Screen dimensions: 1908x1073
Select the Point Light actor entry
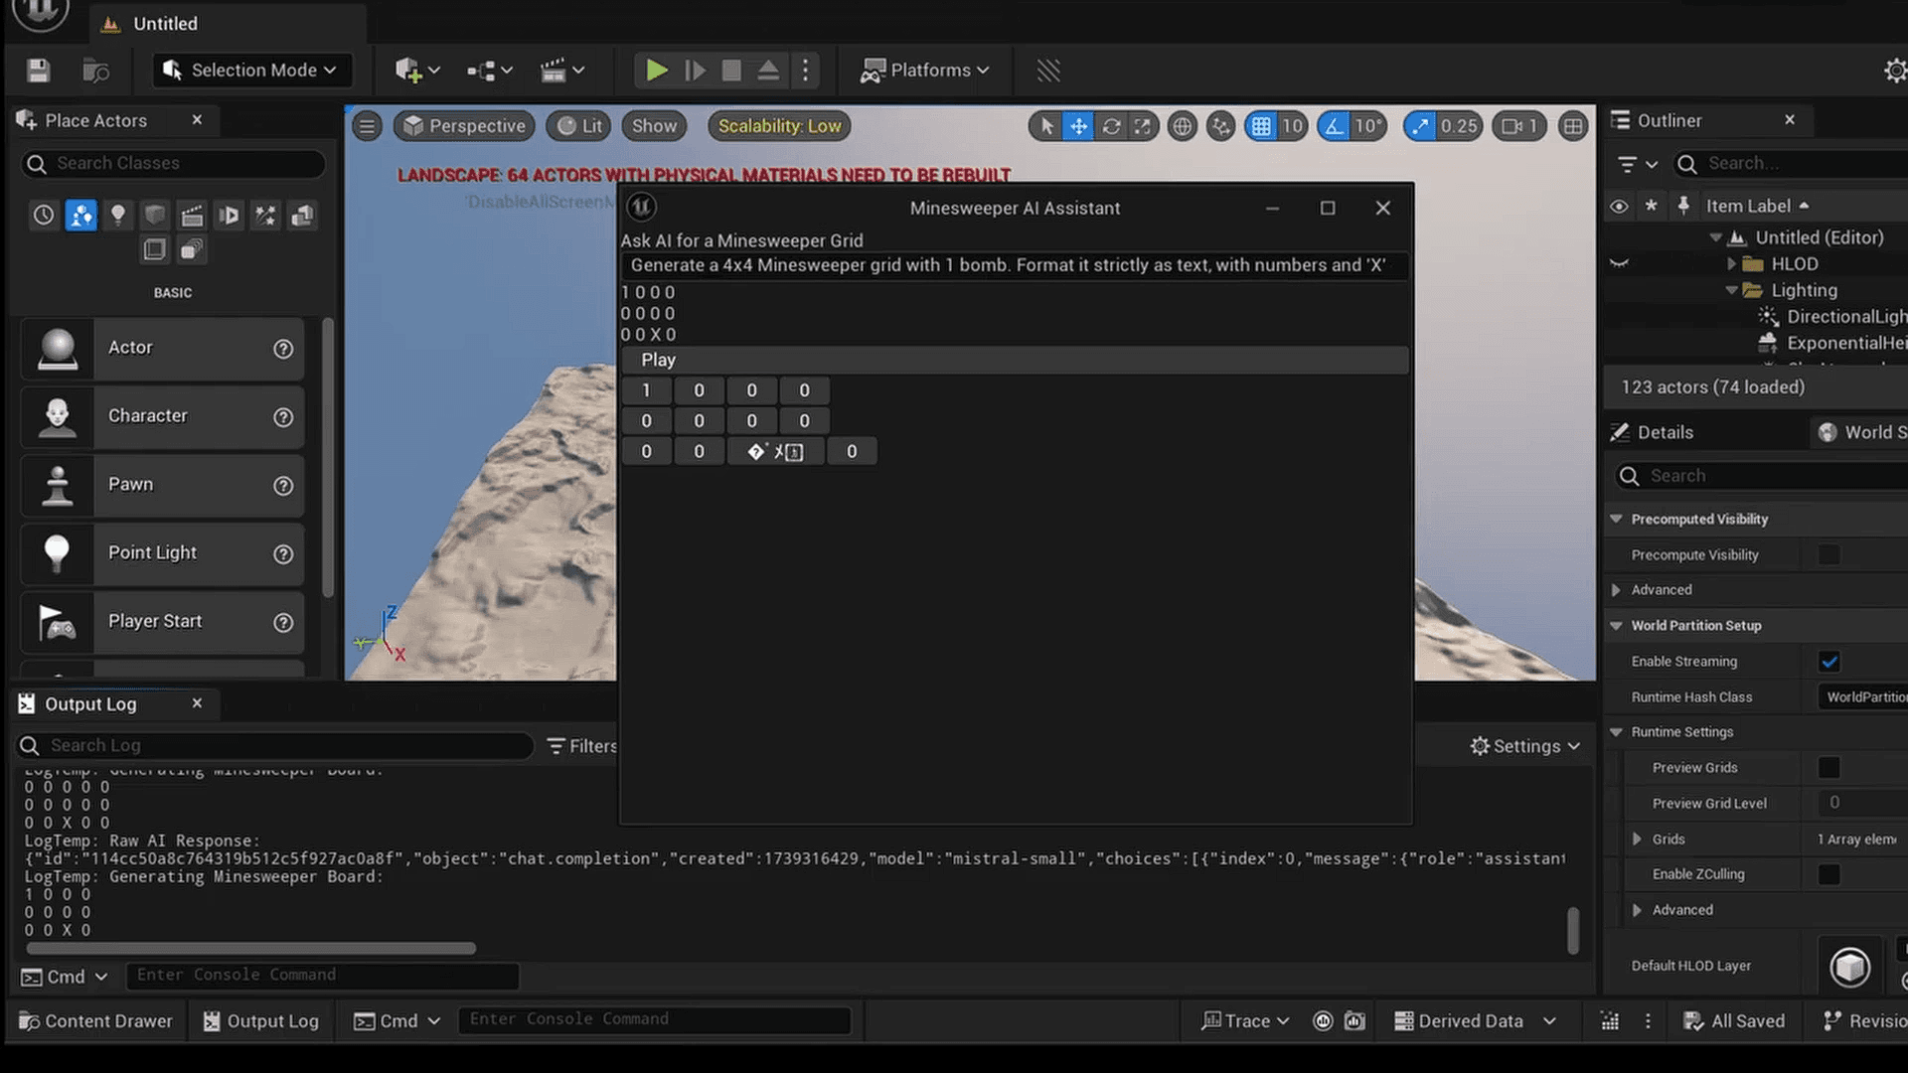point(162,553)
